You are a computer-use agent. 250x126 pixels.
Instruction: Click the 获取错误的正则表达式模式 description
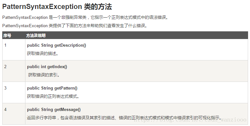point(53,96)
